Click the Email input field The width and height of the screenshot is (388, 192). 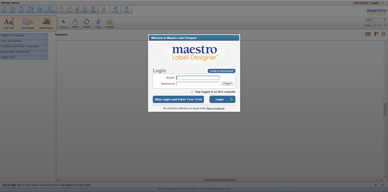click(x=198, y=78)
